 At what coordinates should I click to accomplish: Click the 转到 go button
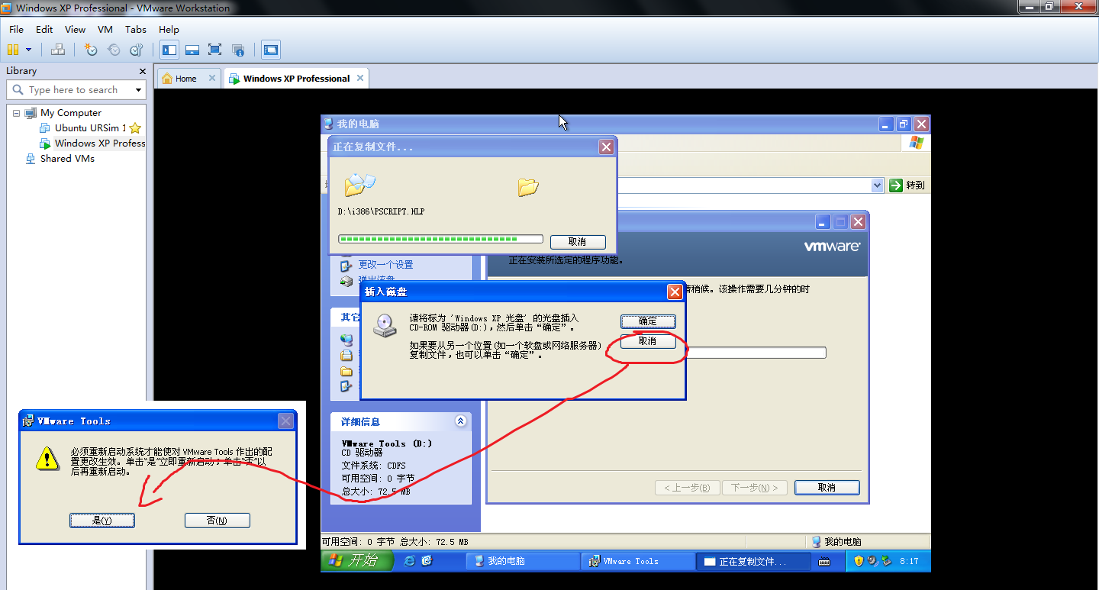pos(907,185)
